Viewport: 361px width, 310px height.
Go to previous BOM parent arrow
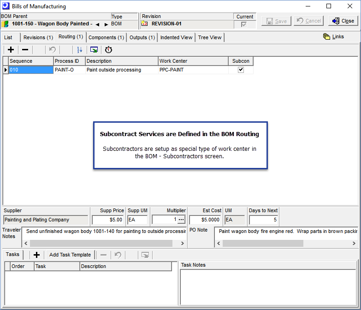97,24
